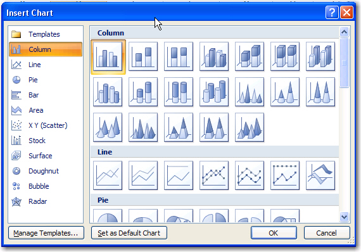Choose the 100% Stacked Column chart
The width and height of the screenshot is (361, 252).
(179, 56)
